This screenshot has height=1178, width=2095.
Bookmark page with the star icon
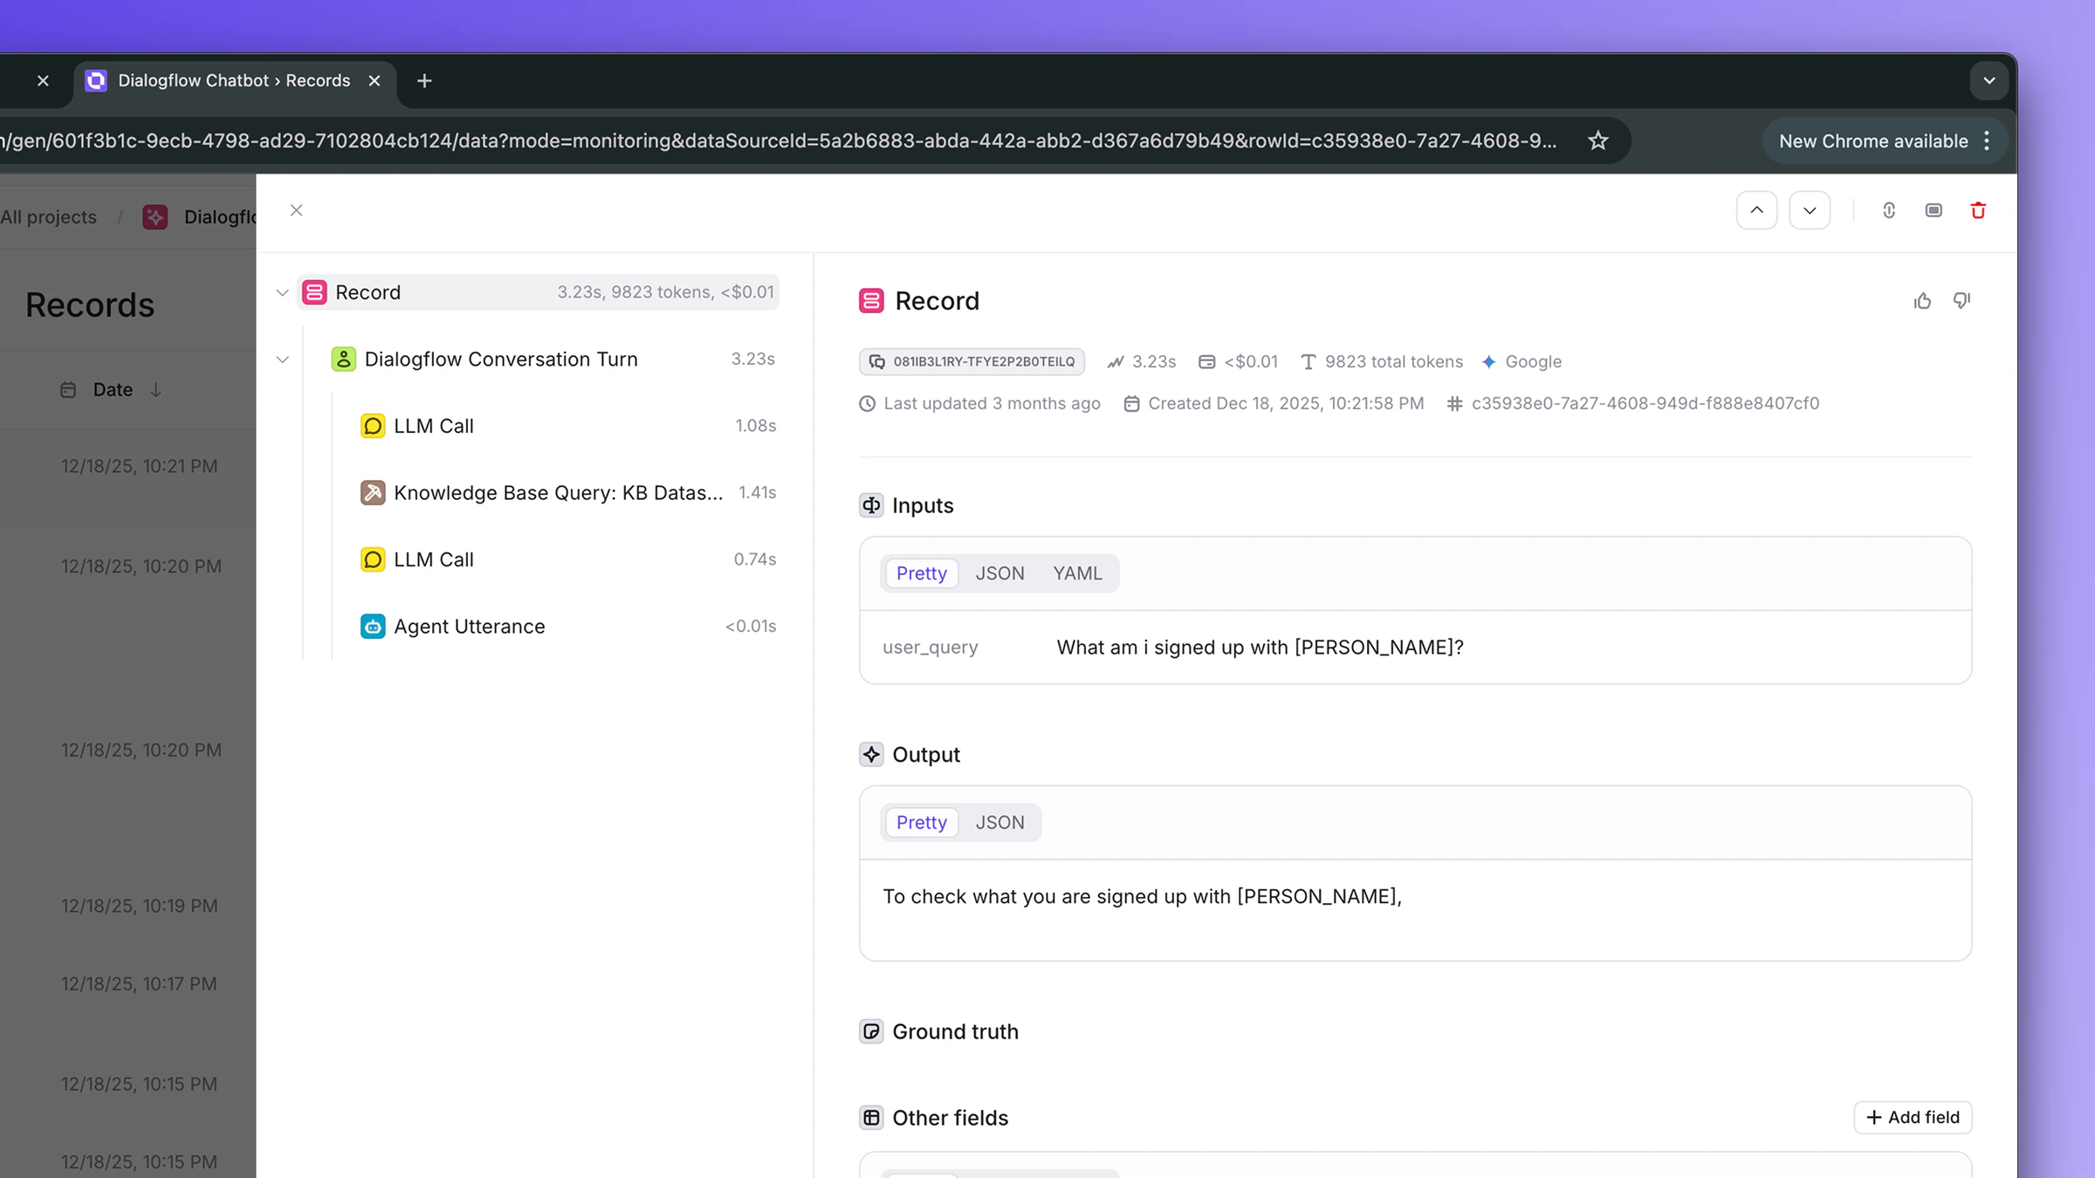pos(1597,140)
